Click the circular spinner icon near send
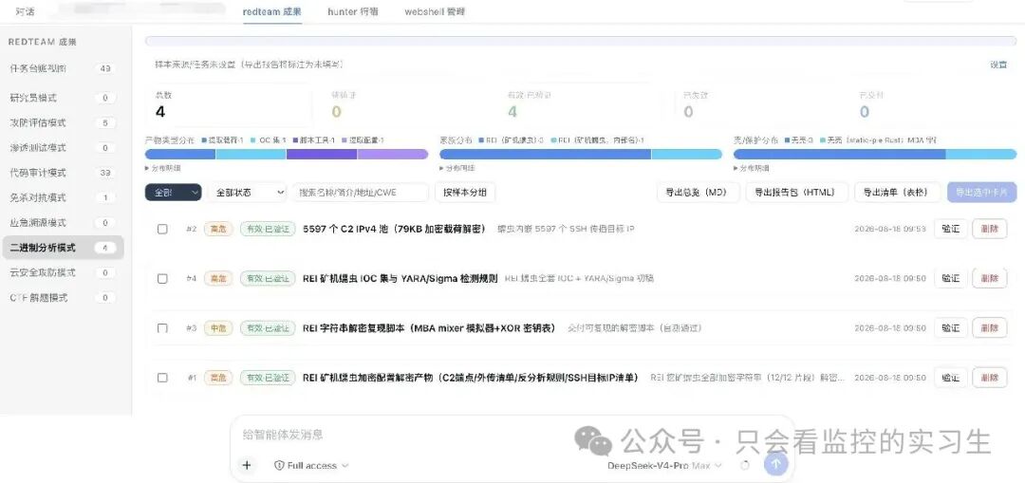This screenshot has width=1025, height=483. click(x=745, y=465)
